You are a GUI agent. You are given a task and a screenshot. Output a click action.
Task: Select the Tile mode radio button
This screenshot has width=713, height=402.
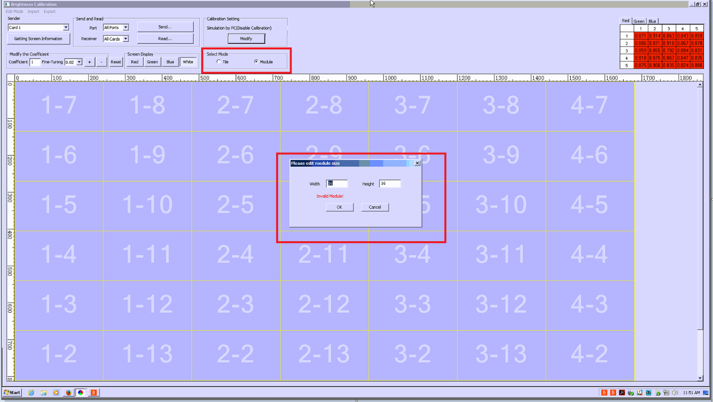coord(218,62)
